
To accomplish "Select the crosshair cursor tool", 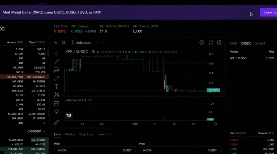I will click(56, 53).
